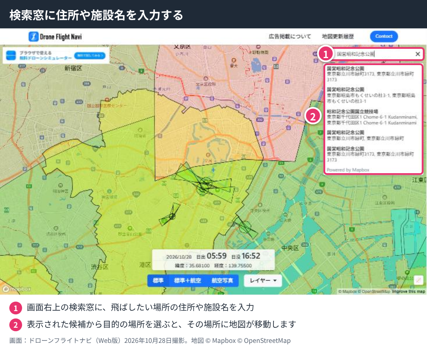
Task: Switch the map to 標準+航空 style
Action: click(x=187, y=280)
